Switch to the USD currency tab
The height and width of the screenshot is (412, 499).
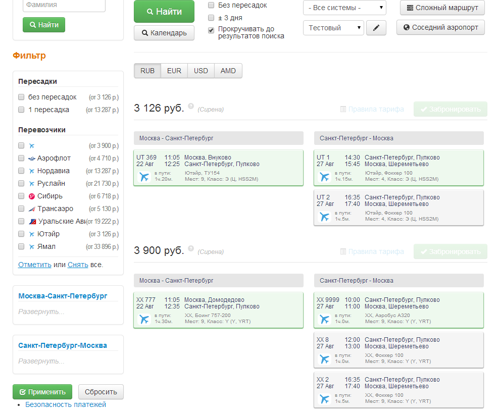click(x=201, y=71)
